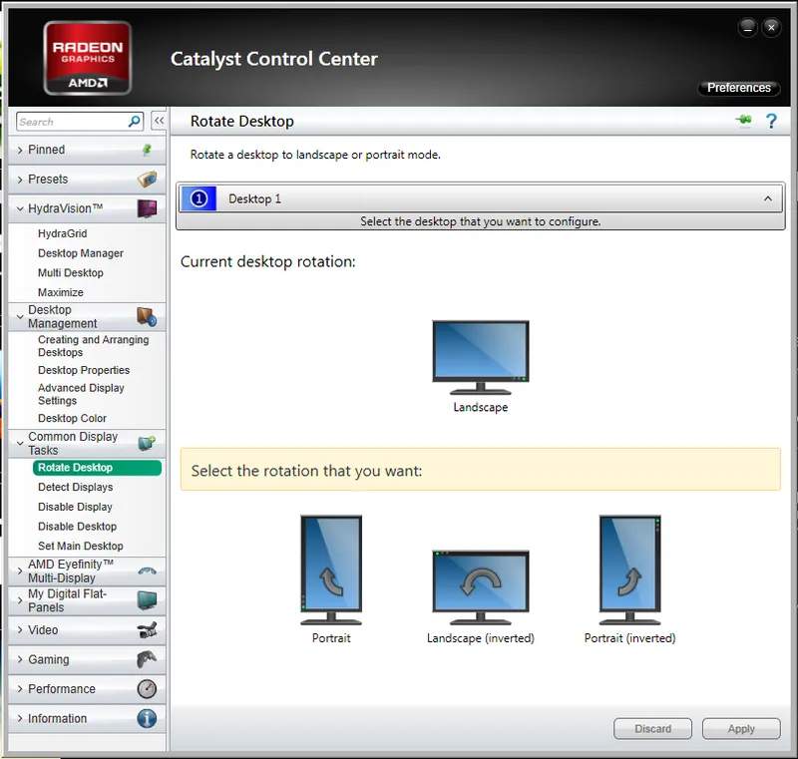This screenshot has height=759, width=798.
Task: Collapse sidebar with the double-arrow icon
Action: pyautogui.click(x=159, y=121)
